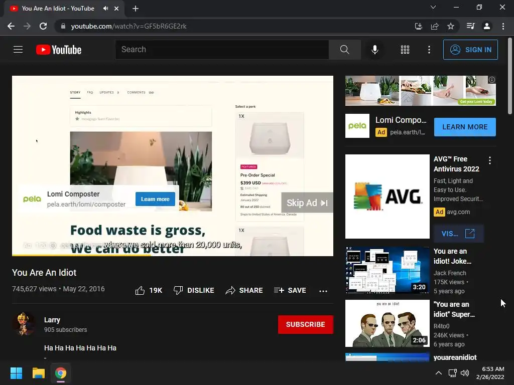Viewport: 514px width, 385px height.
Task: Go to YouTube home via logo
Action: point(59,50)
